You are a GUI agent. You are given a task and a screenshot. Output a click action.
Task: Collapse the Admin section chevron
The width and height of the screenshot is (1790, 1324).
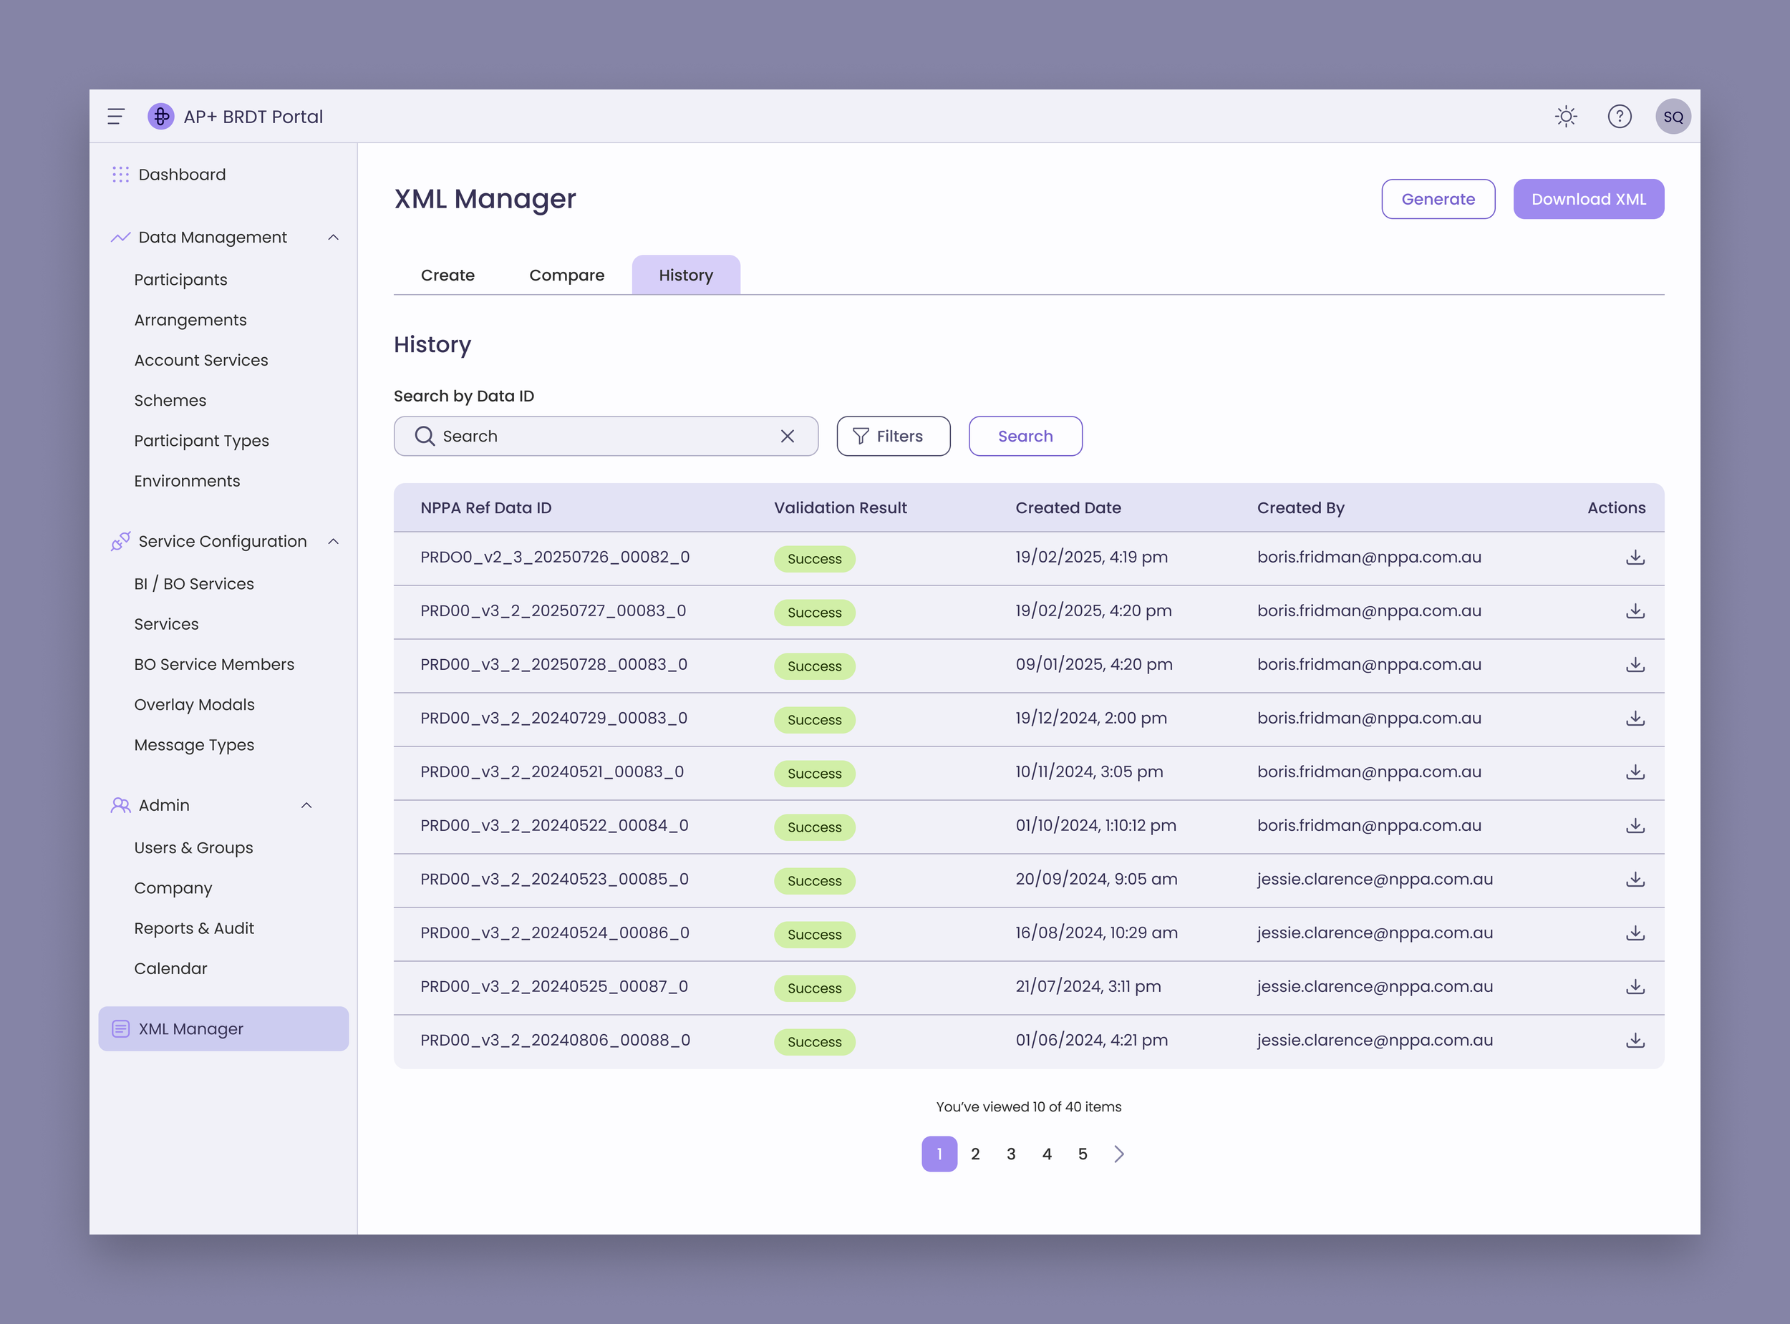tap(306, 805)
